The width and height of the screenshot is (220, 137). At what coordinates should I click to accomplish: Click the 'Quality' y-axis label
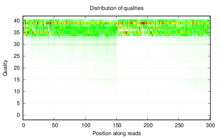click(5, 68)
